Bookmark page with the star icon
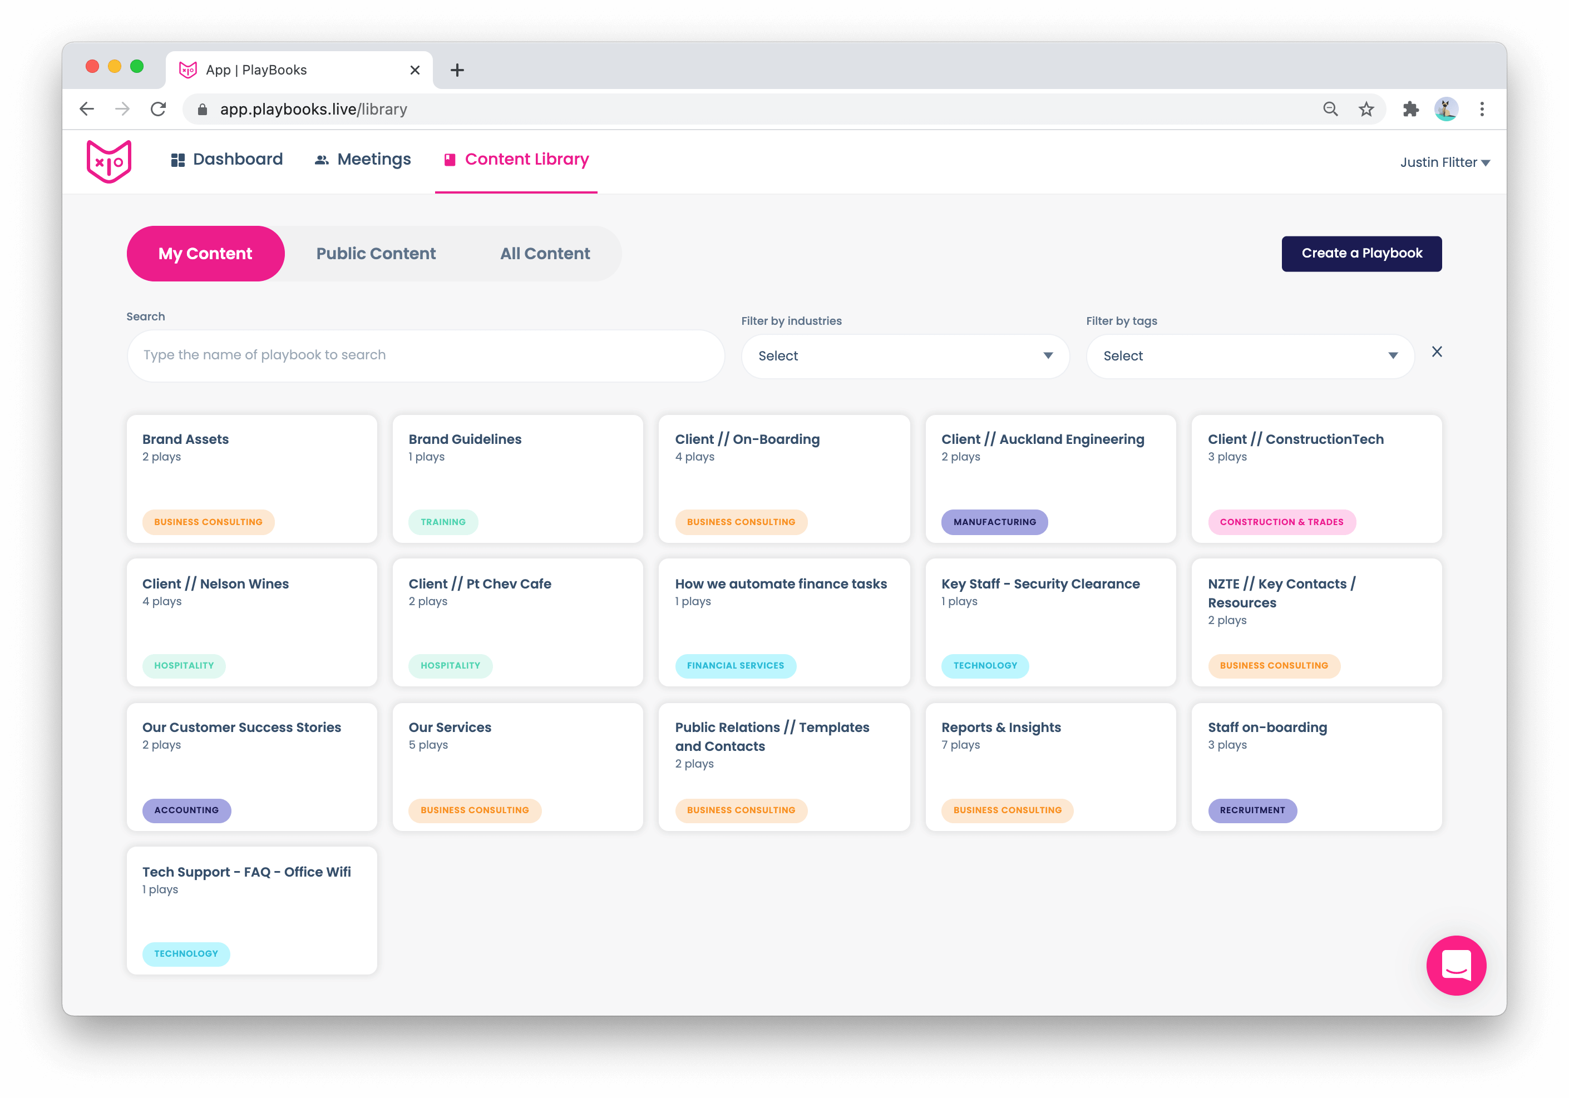The height and width of the screenshot is (1098, 1569). point(1366,110)
